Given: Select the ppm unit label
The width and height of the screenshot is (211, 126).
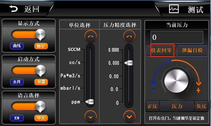Looking at the screenshot, I should (76, 102).
